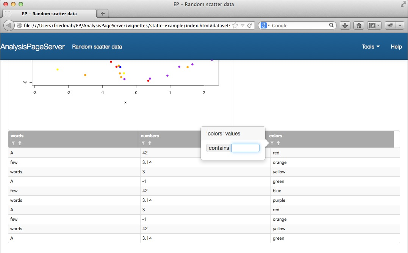The image size is (408, 253).
Task: Go to the browser home page
Action: (359, 25)
